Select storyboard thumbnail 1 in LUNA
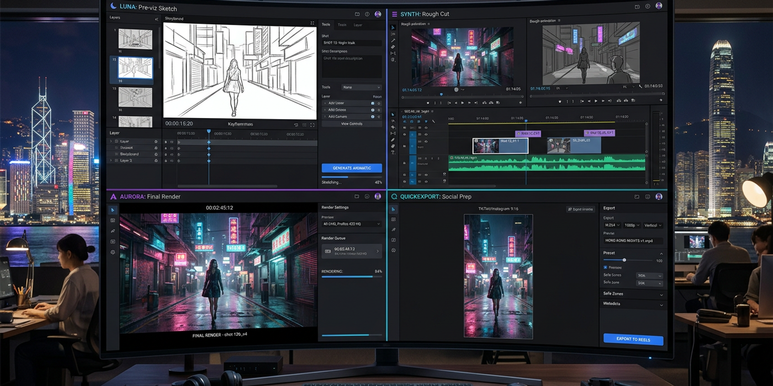This screenshot has width=773, height=386. coord(135,39)
